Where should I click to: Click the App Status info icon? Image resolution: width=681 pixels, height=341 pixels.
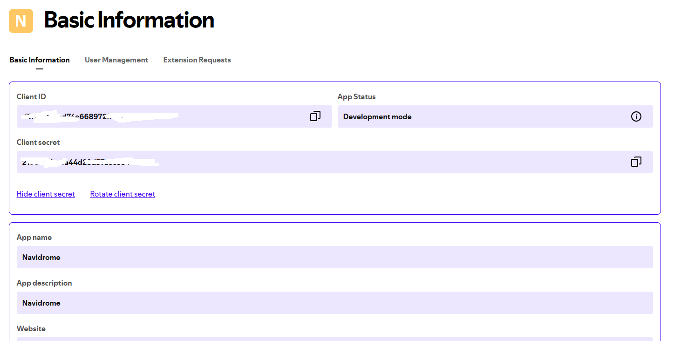(636, 116)
